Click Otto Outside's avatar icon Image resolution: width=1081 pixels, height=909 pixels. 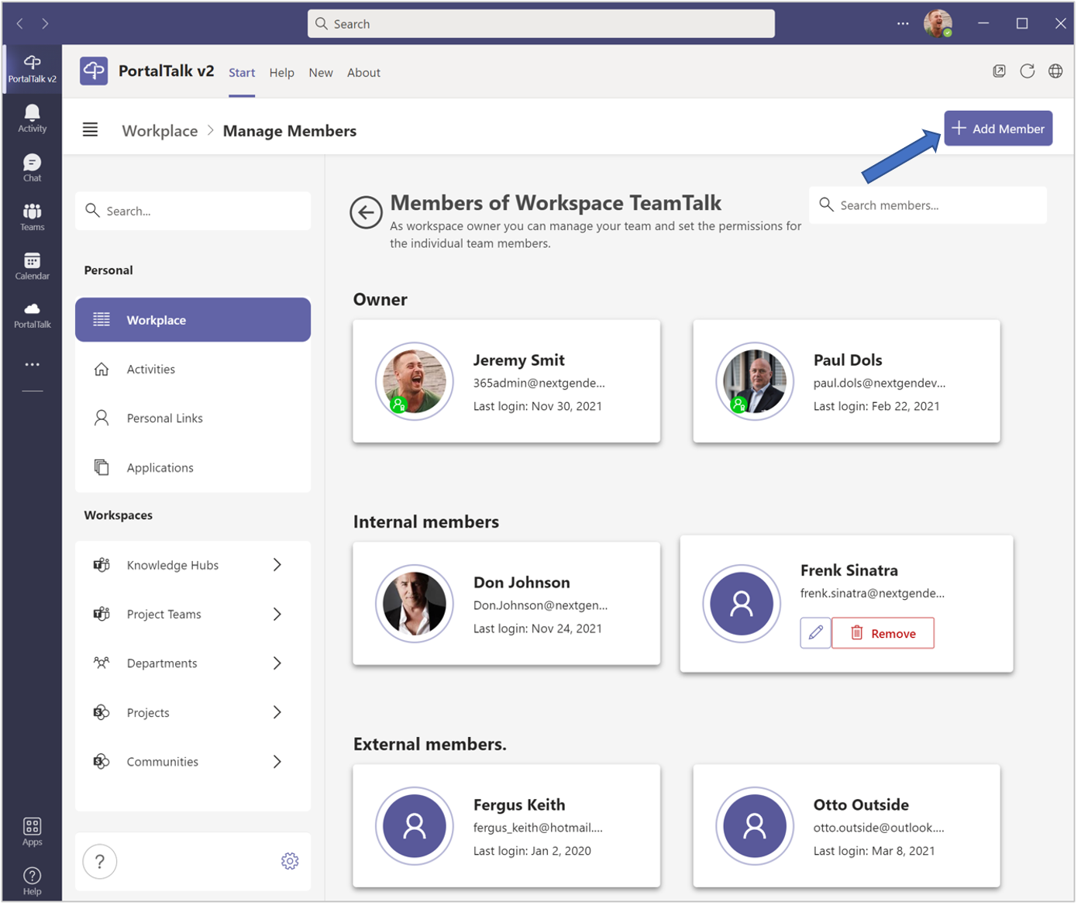[x=755, y=827]
